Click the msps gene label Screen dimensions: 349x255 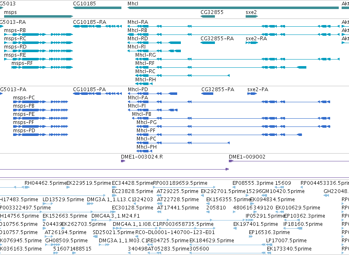[x=10, y=12]
